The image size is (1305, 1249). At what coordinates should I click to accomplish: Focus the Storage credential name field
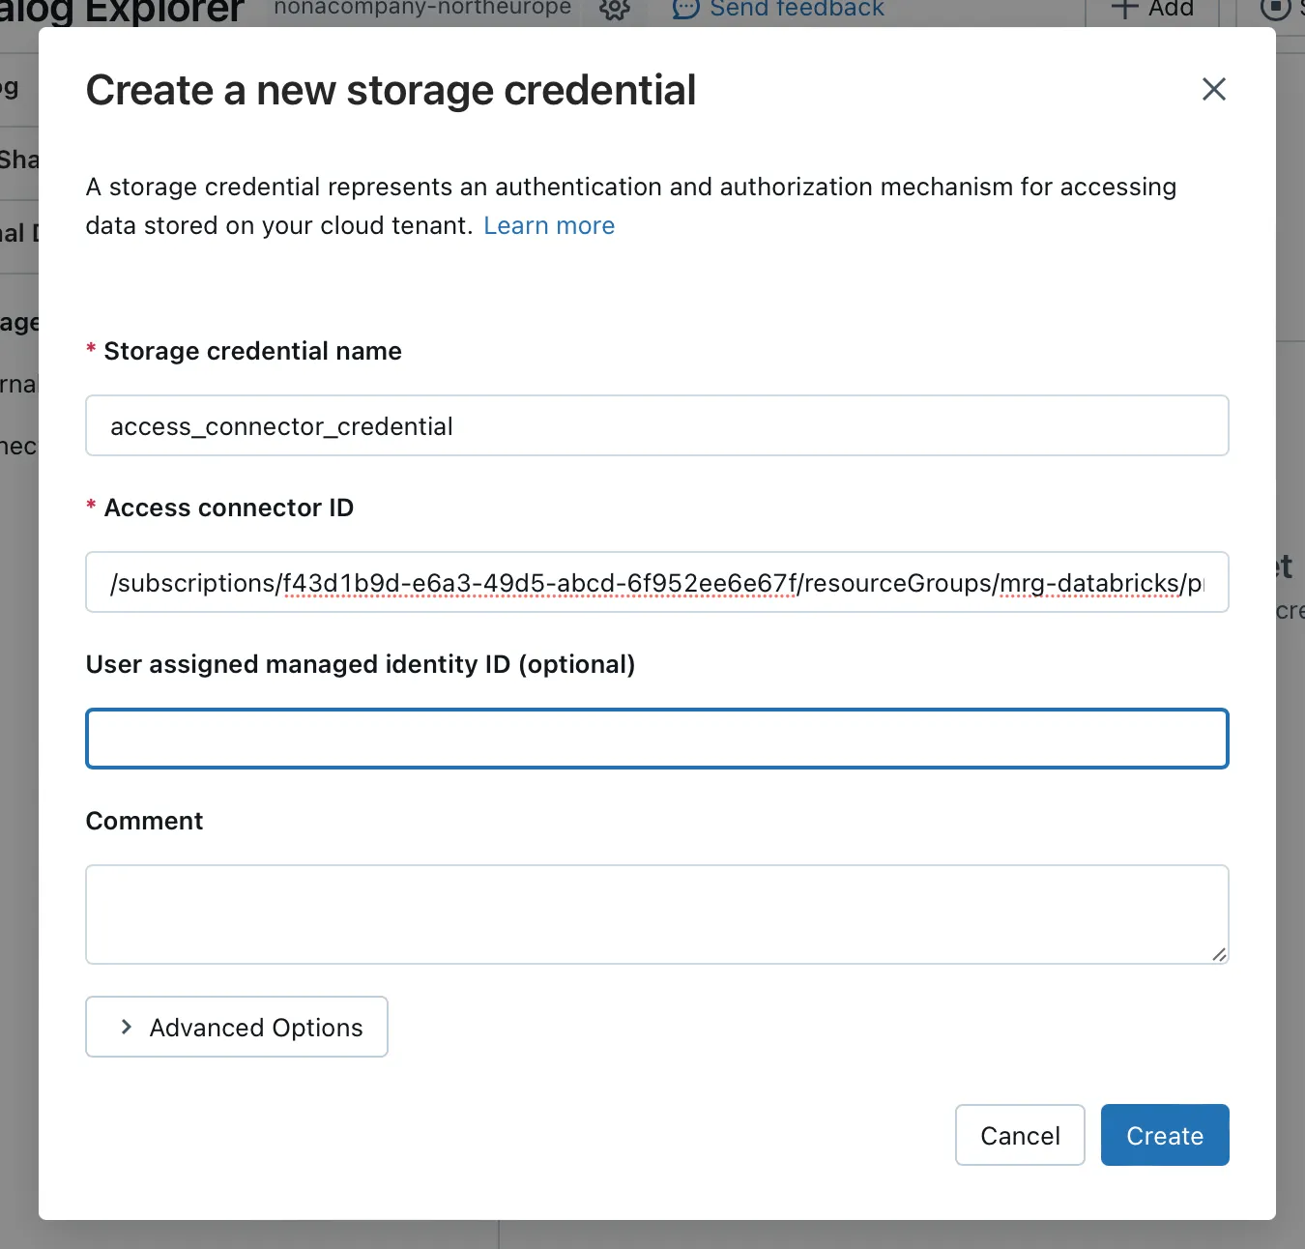656,425
